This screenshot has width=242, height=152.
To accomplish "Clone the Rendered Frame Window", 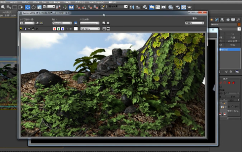I will (x=29, y=28).
